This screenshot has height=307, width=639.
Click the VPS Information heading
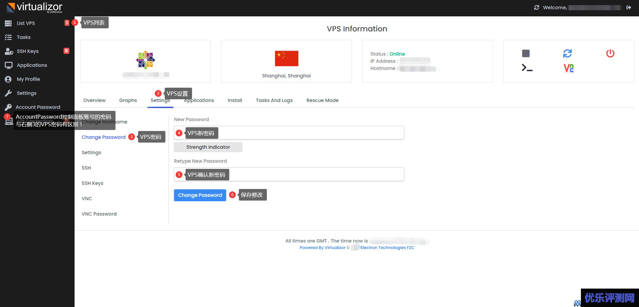tap(357, 29)
